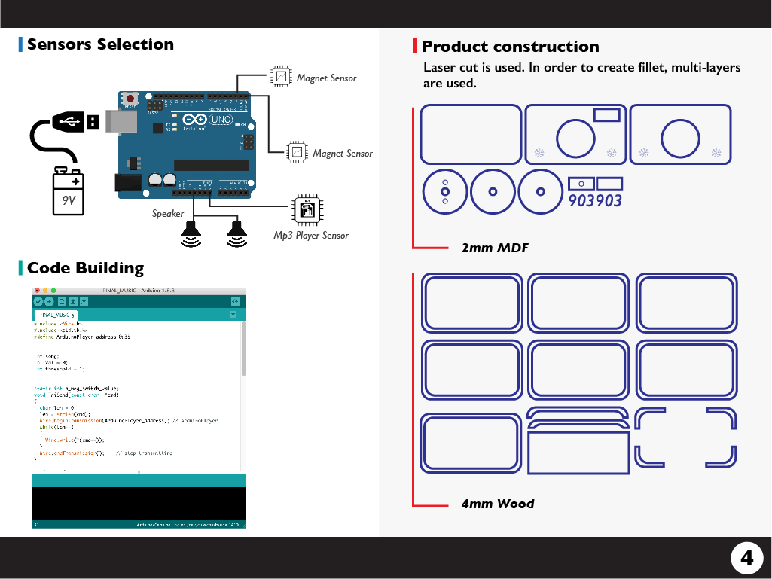
Task: Click the Open sketch up-arrow icon
Action: coord(73,301)
